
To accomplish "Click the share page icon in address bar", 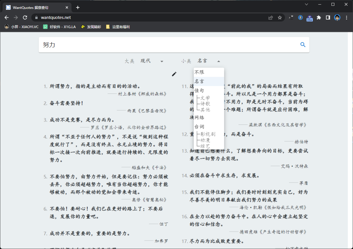I will [x=271, y=18].
